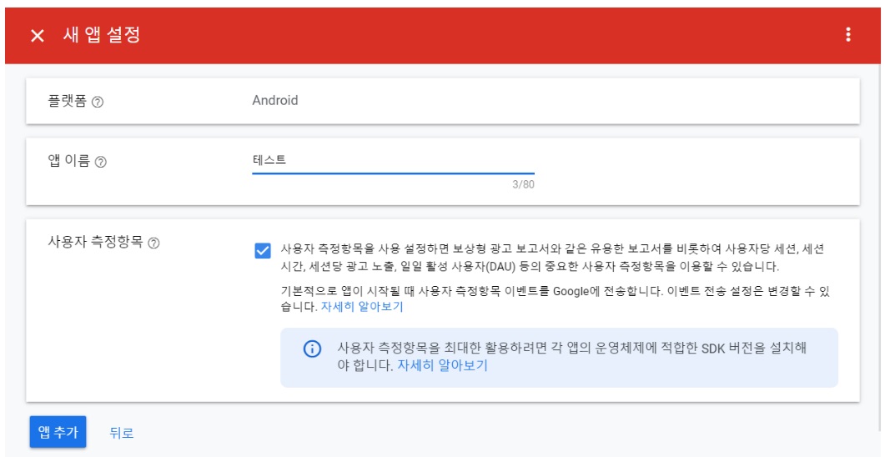The image size is (885, 457).
Task: Open the three-dot more options menu
Action: 847,35
